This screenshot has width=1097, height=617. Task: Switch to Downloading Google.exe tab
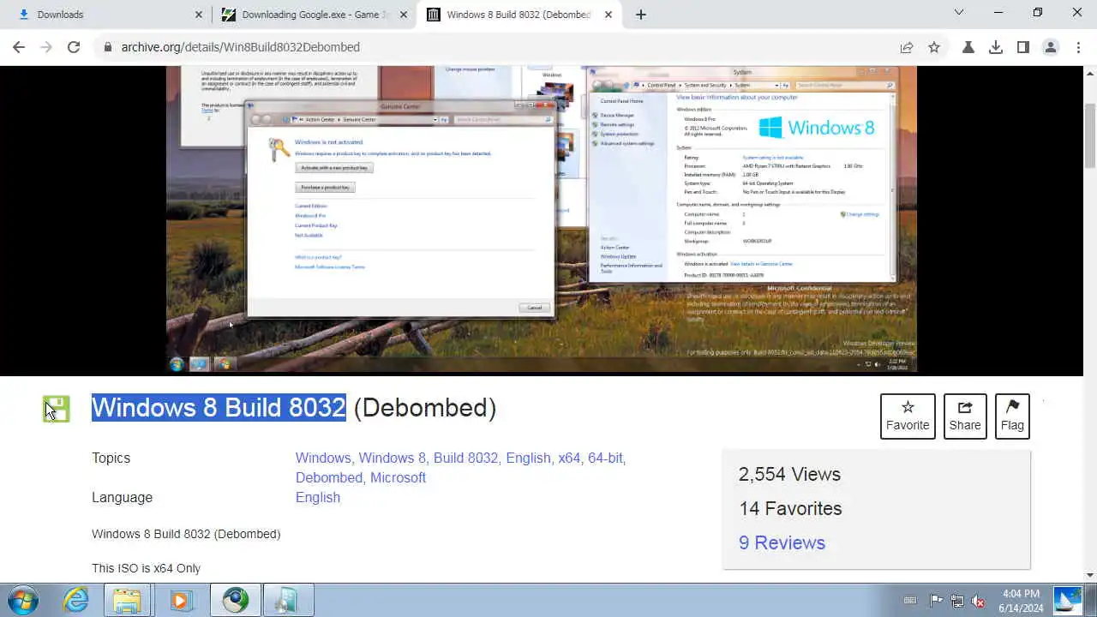pyautogui.click(x=314, y=15)
